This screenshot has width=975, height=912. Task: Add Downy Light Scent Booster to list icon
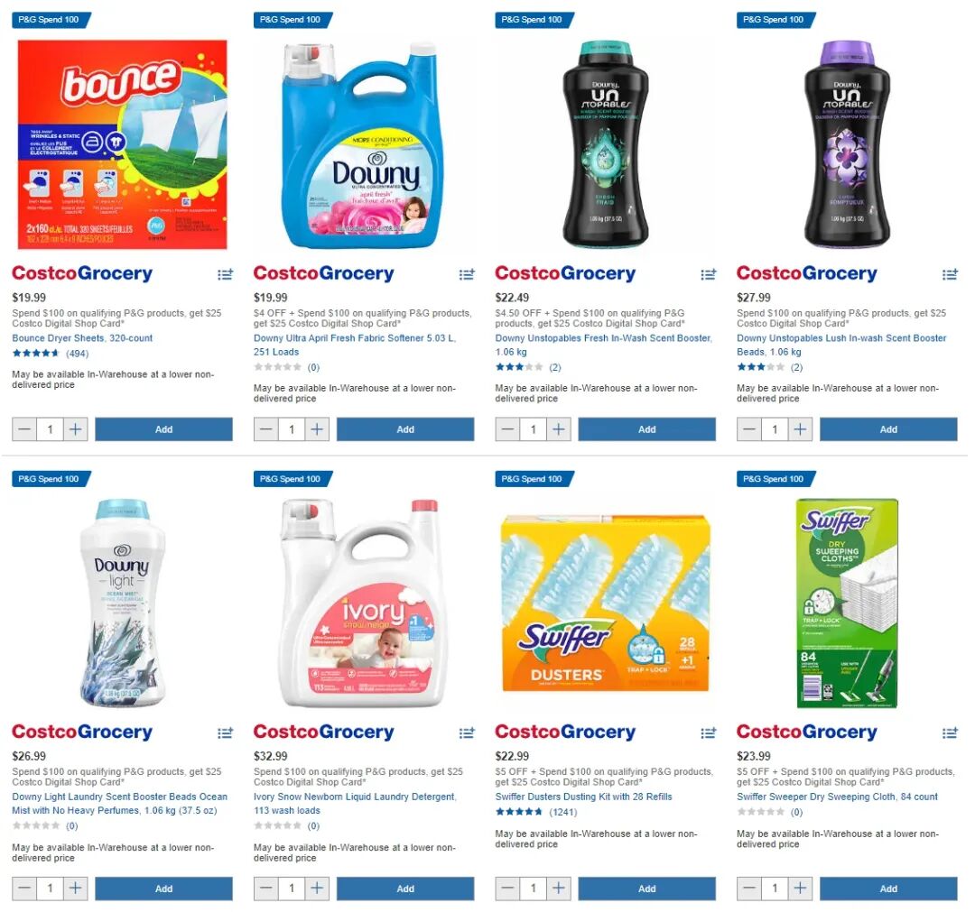[225, 733]
